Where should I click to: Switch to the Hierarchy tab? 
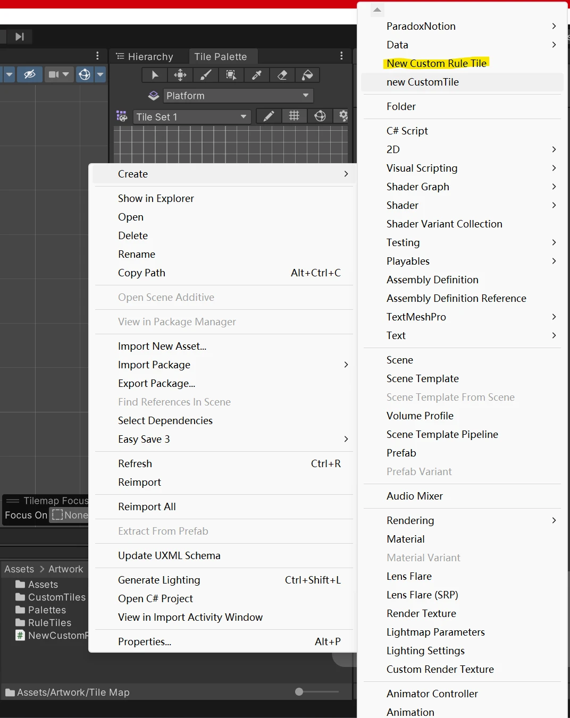pyautogui.click(x=145, y=57)
